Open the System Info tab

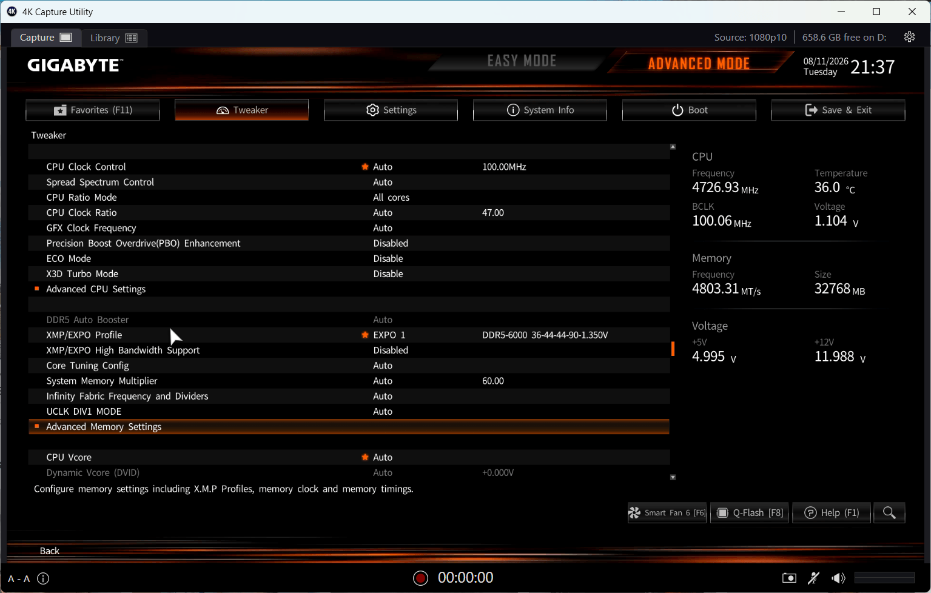(x=540, y=110)
